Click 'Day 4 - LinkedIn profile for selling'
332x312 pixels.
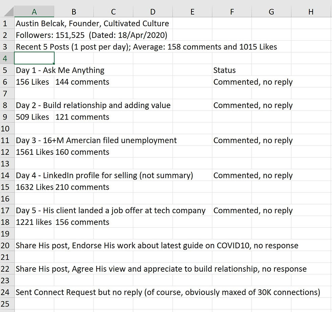pos(104,175)
